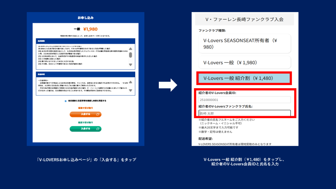This screenshot has height=189, width=336.
Task: Click the up arrow in the 注意事項 box
Action: point(131,82)
